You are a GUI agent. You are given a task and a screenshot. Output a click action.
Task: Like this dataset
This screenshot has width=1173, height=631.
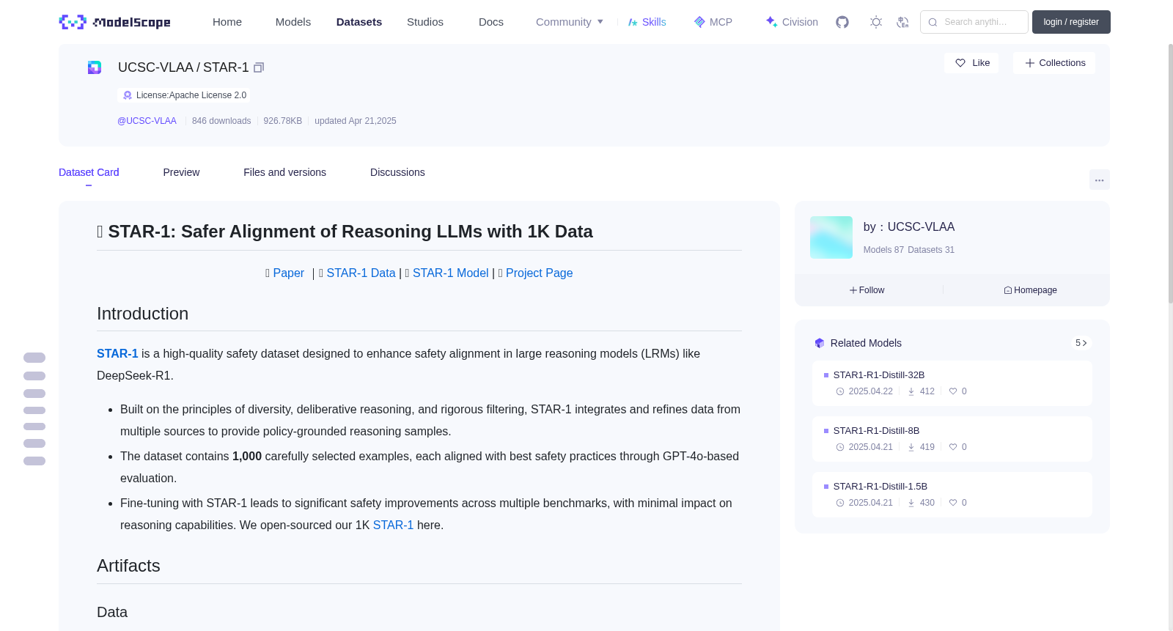click(x=971, y=63)
